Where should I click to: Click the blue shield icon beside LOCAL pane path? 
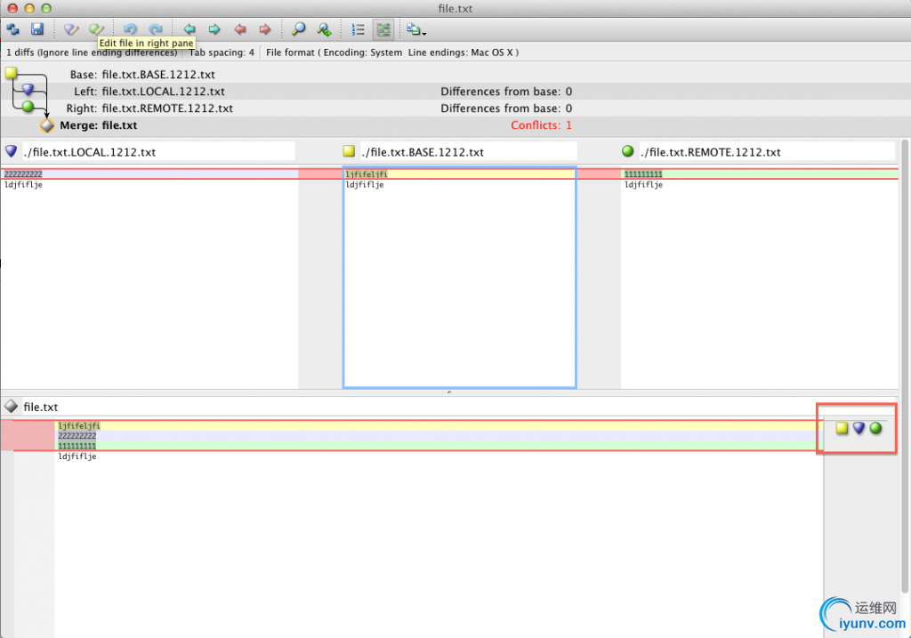[11, 151]
